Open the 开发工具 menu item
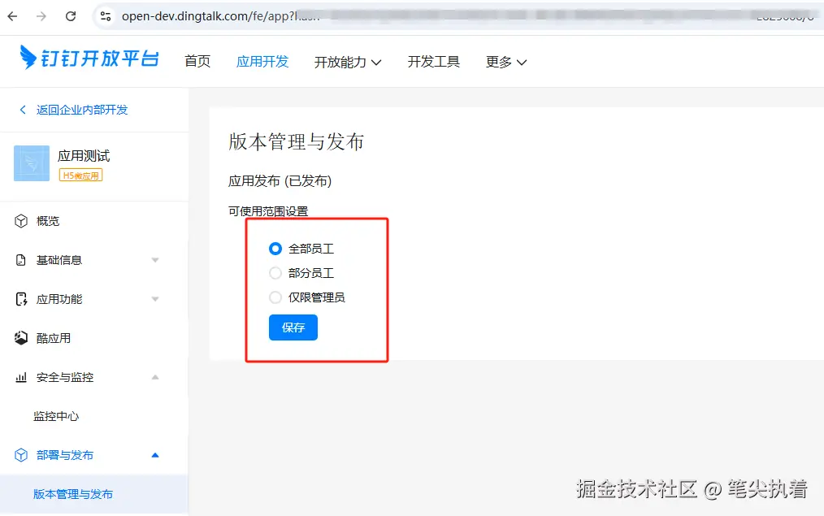The width and height of the screenshot is (824, 516). [x=433, y=61]
